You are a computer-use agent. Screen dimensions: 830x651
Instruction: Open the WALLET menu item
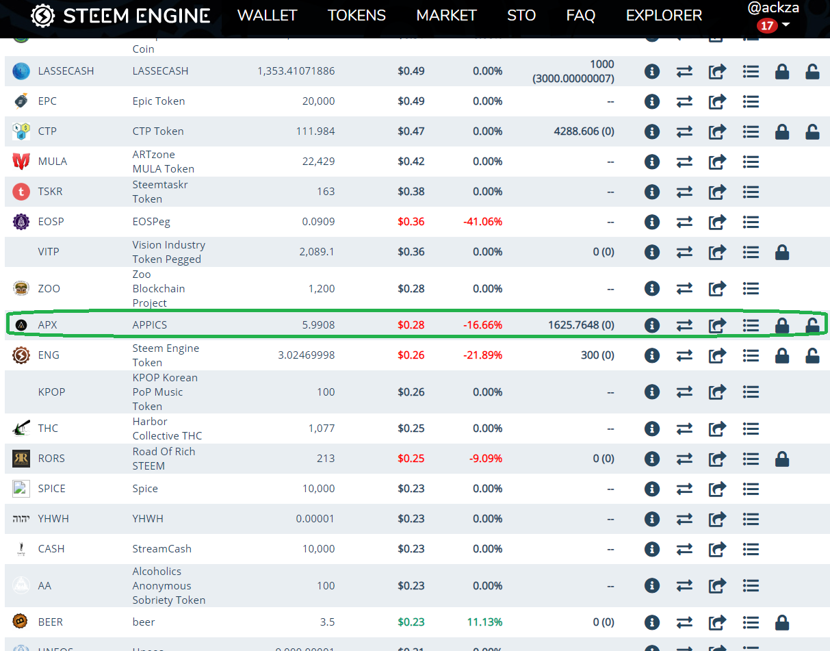pos(268,15)
